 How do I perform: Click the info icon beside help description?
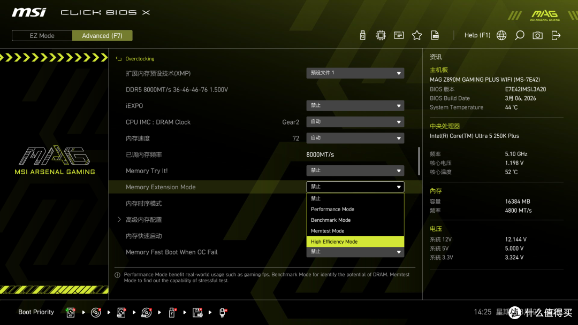click(x=117, y=275)
